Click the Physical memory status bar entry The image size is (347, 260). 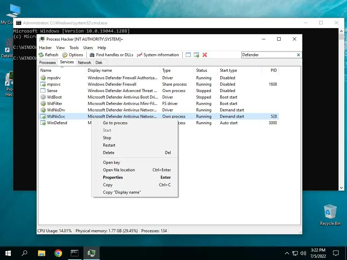[107, 231]
